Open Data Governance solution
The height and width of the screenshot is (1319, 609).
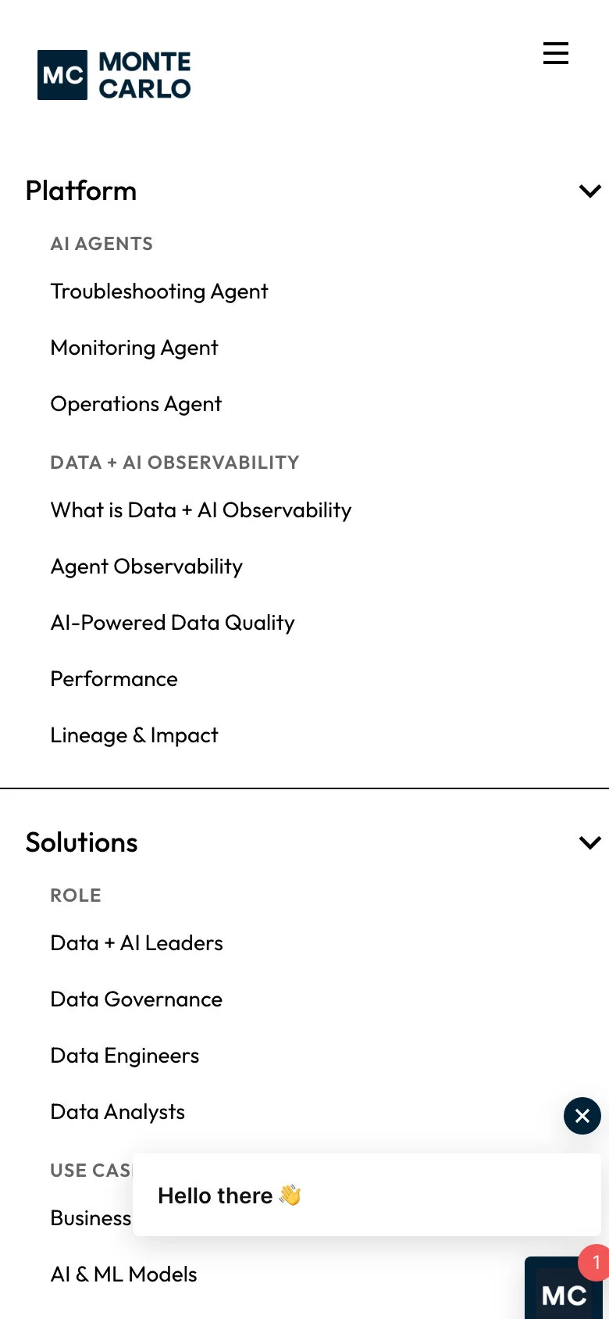pos(137,999)
